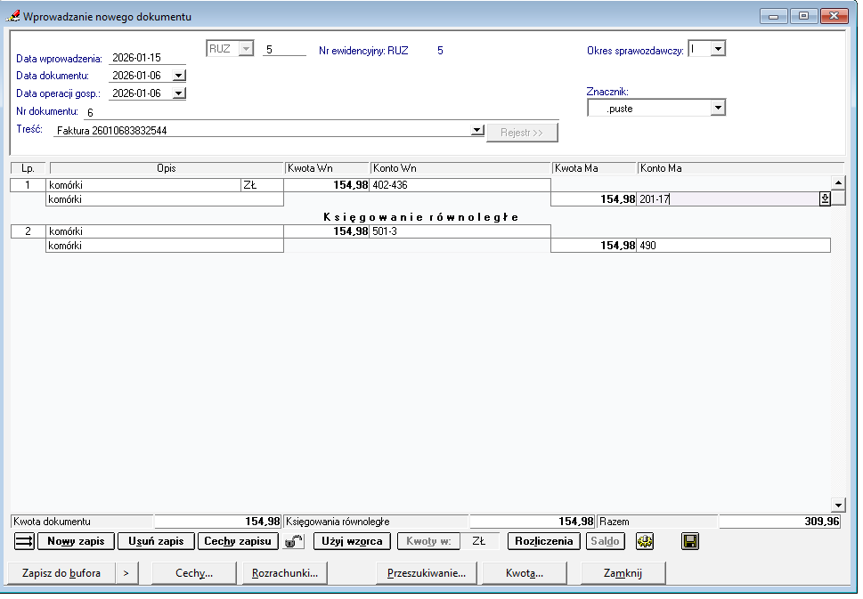Open the Data operacji gosp. date dropdown
The width and height of the screenshot is (863, 599).
178,93
